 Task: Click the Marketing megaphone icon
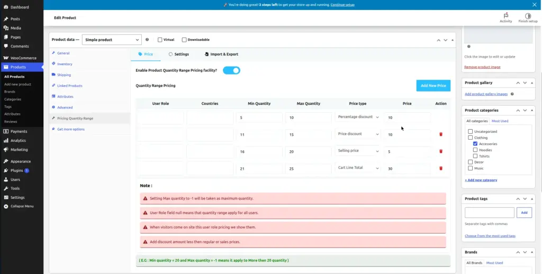pyautogui.click(x=6, y=150)
